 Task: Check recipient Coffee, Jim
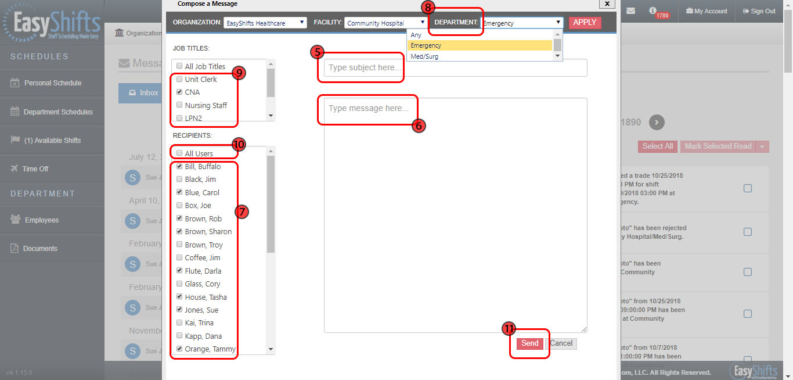(x=179, y=257)
